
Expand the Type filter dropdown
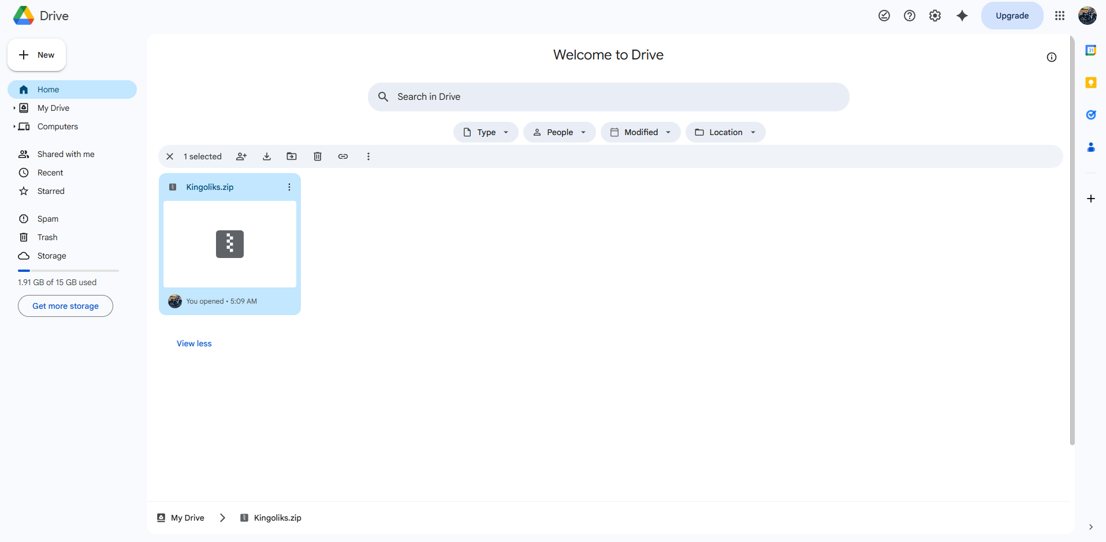click(486, 132)
